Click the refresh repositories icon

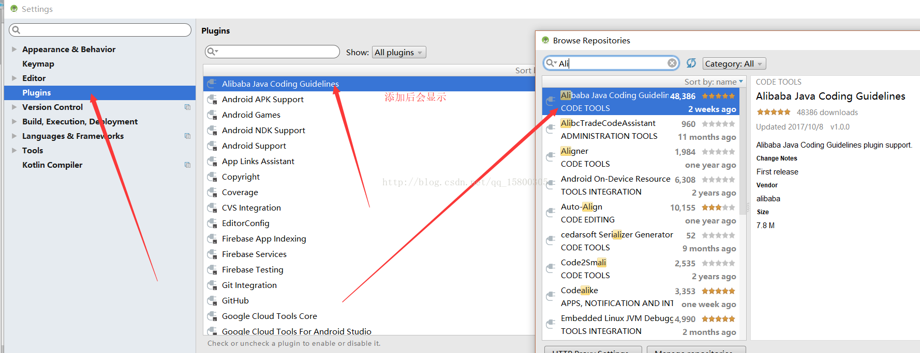point(691,63)
